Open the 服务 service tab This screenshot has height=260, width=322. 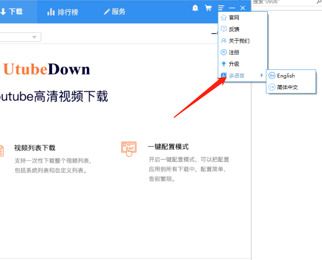coord(115,12)
